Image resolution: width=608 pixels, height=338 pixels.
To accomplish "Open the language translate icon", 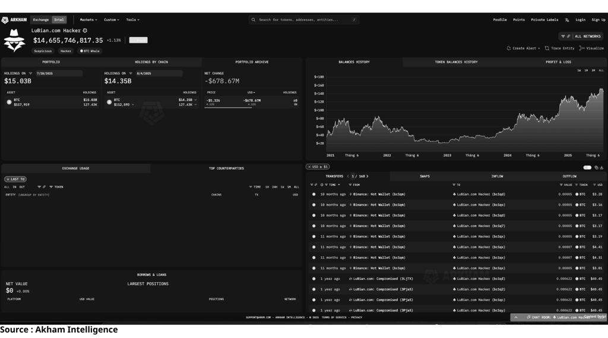I will [567, 20].
